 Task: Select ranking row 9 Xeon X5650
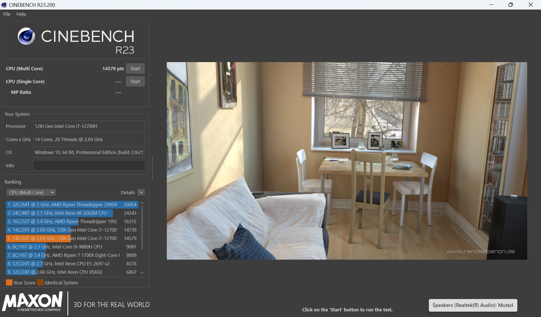[x=72, y=272]
